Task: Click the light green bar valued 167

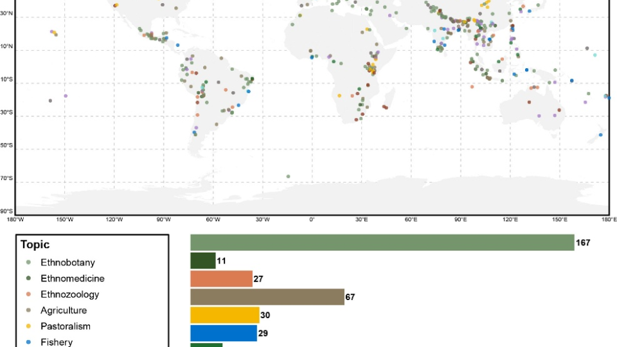Action: pyautogui.click(x=382, y=242)
